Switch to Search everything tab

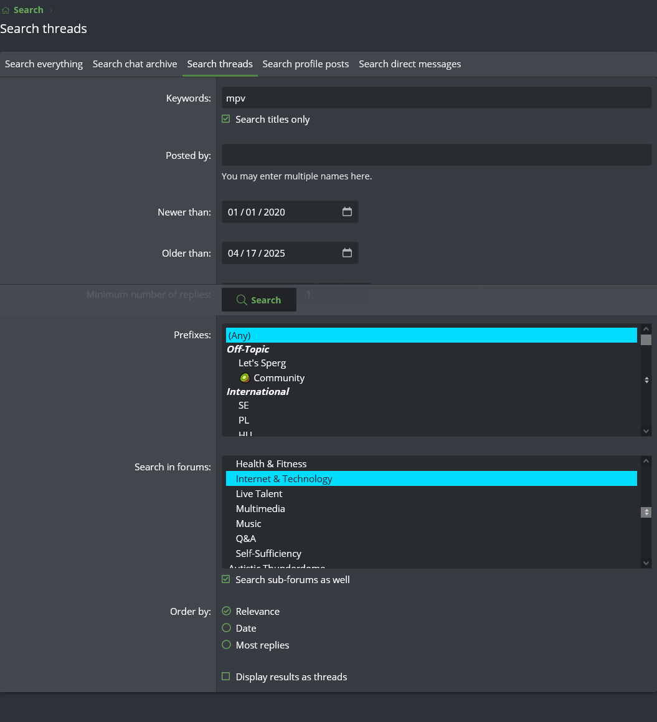pos(44,64)
